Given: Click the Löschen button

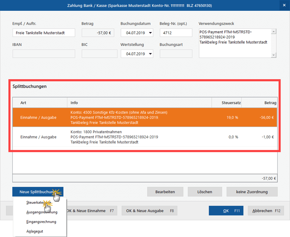Looking at the screenshot, I should point(204,192).
